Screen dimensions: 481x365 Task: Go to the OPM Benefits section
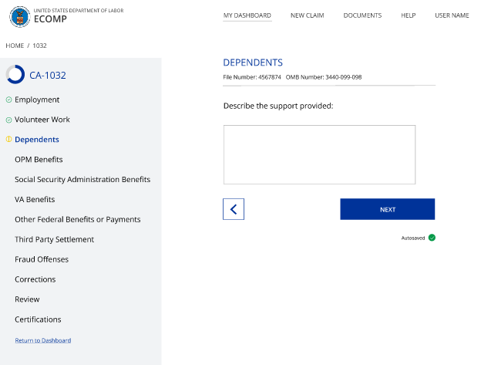39,160
